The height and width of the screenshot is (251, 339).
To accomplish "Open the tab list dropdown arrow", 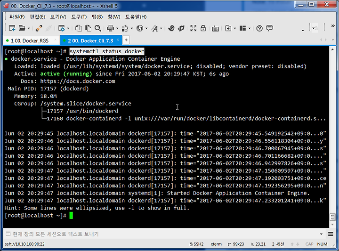I will (333, 40).
